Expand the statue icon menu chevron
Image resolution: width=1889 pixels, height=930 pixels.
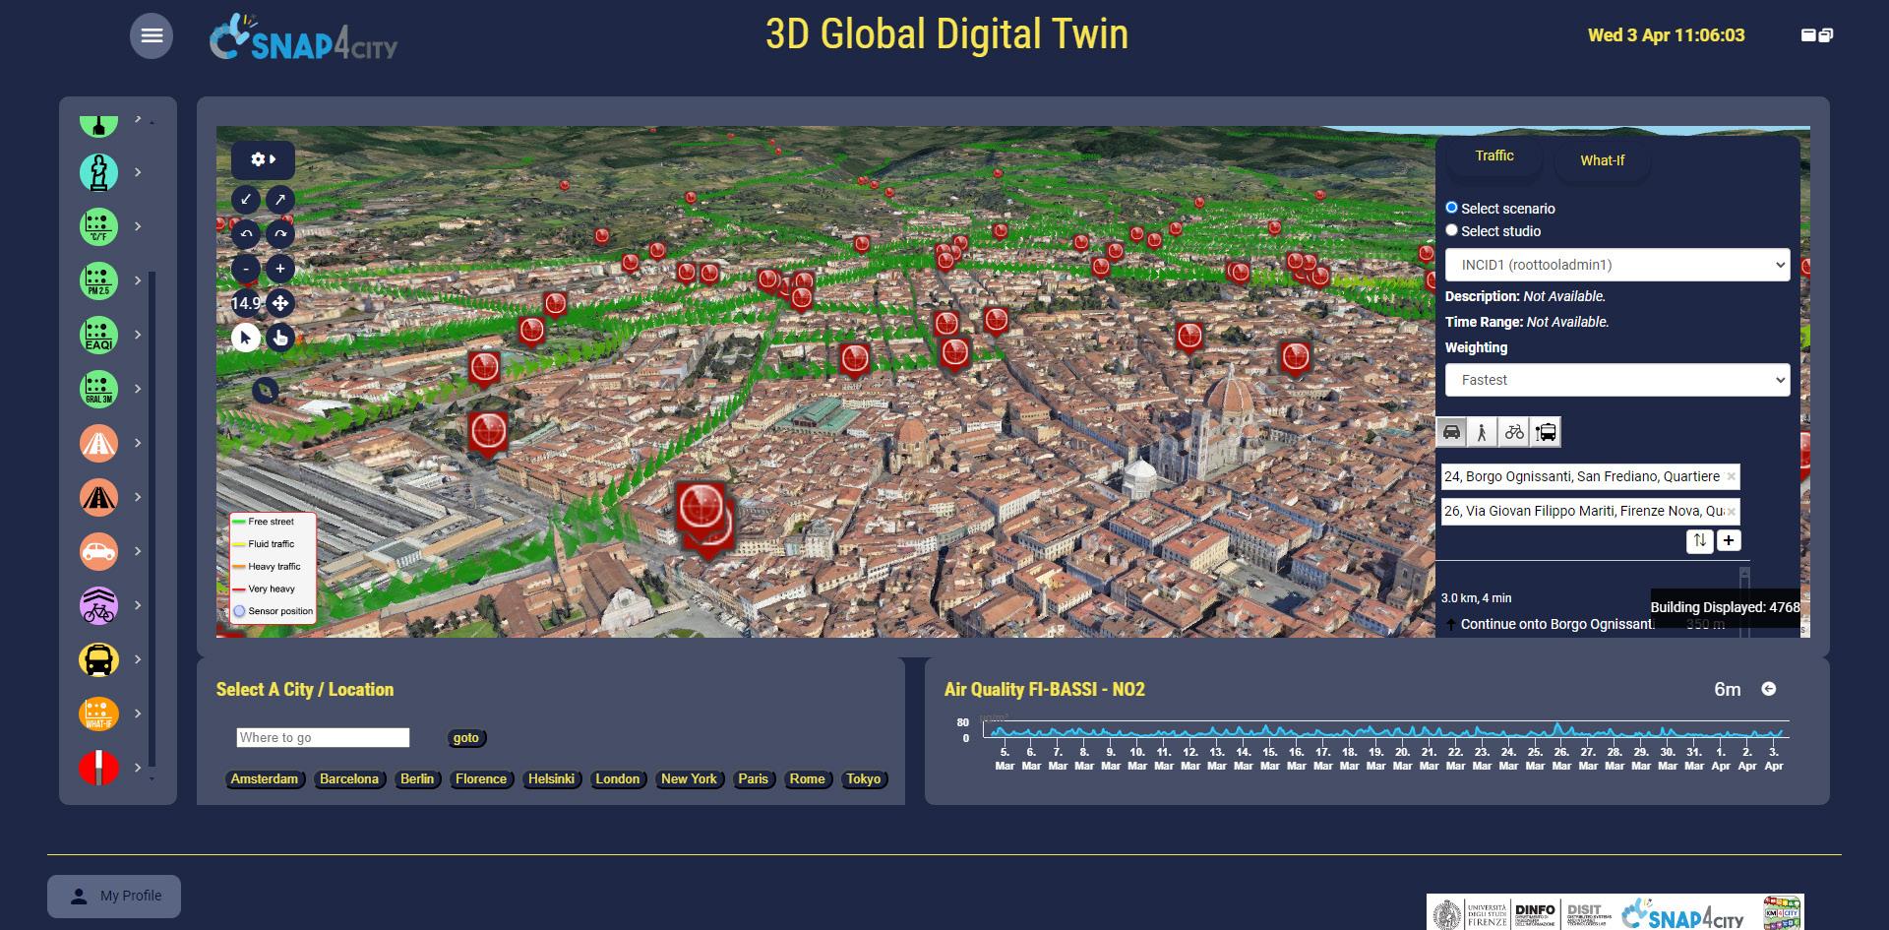click(138, 172)
